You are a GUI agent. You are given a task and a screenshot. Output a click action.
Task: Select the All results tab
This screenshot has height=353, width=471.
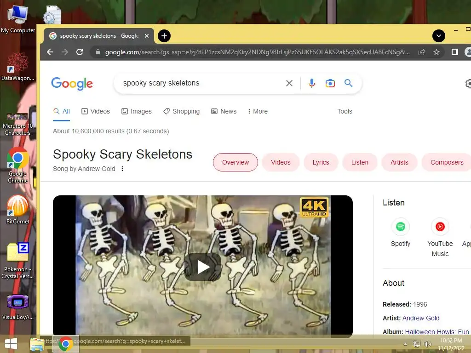tap(62, 111)
